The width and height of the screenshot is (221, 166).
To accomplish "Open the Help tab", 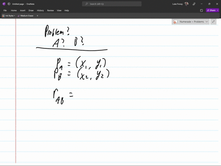I will (66, 11).
